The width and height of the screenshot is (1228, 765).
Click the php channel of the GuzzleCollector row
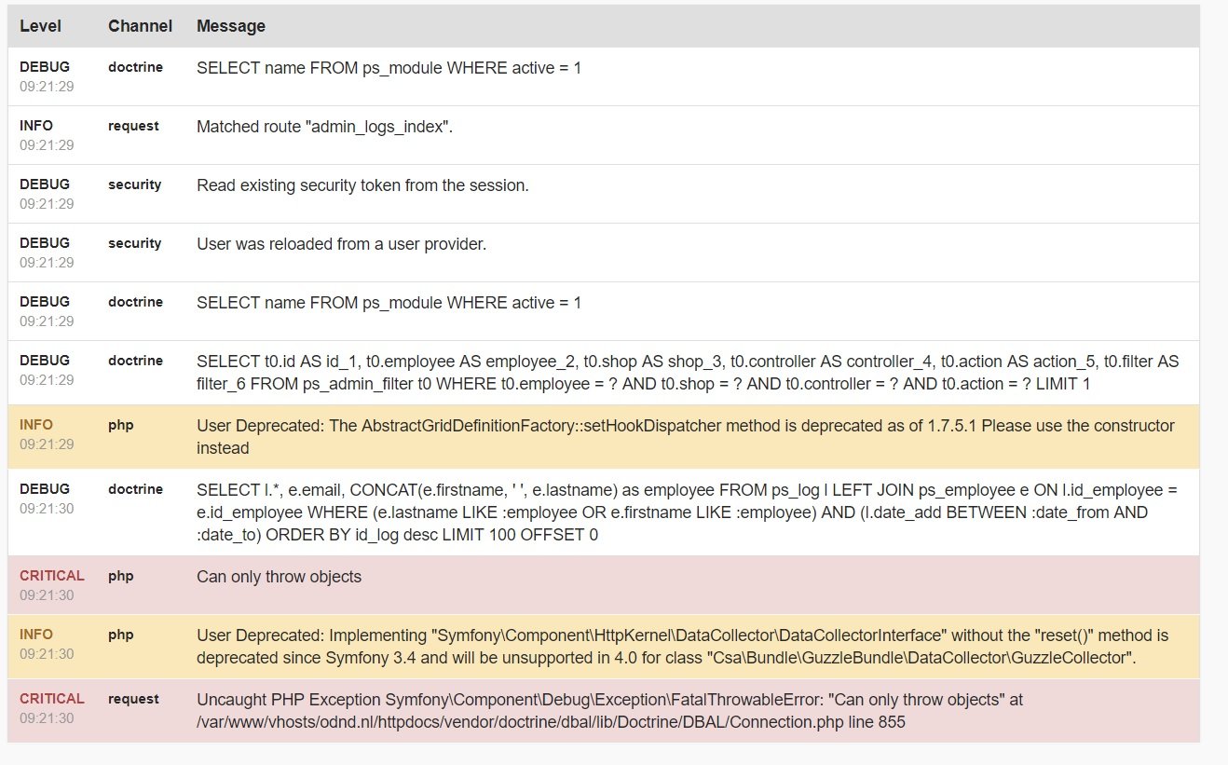(121, 635)
